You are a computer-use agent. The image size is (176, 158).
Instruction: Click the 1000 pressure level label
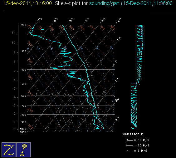point(23,129)
